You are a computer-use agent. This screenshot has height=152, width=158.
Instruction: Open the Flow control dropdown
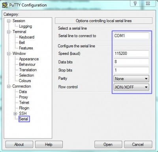click(131, 87)
